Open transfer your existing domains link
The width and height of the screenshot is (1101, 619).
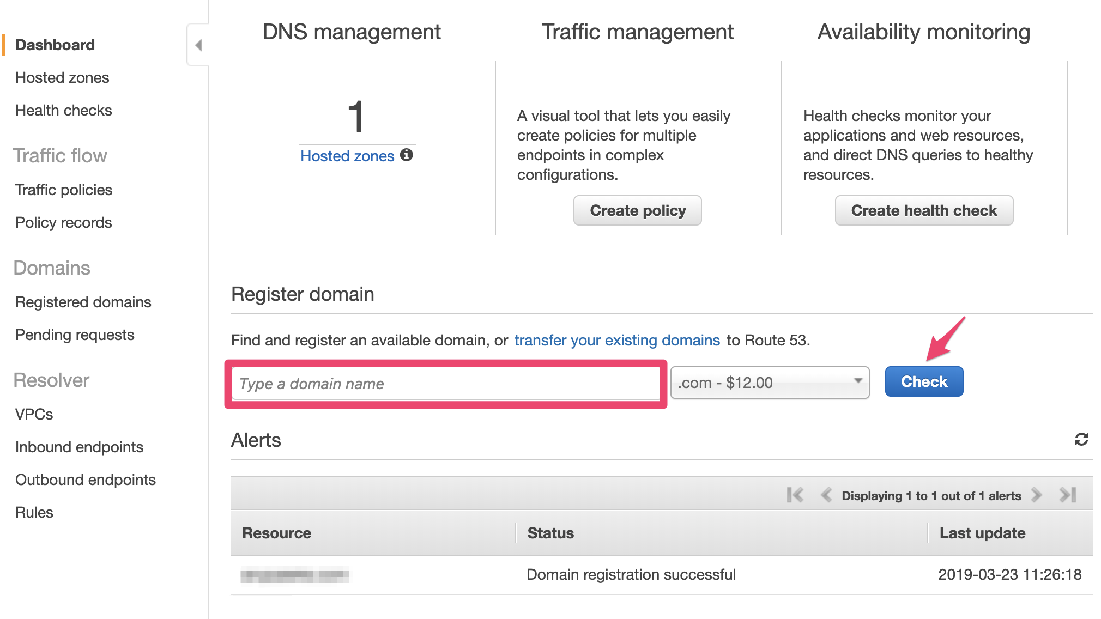[617, 340]
